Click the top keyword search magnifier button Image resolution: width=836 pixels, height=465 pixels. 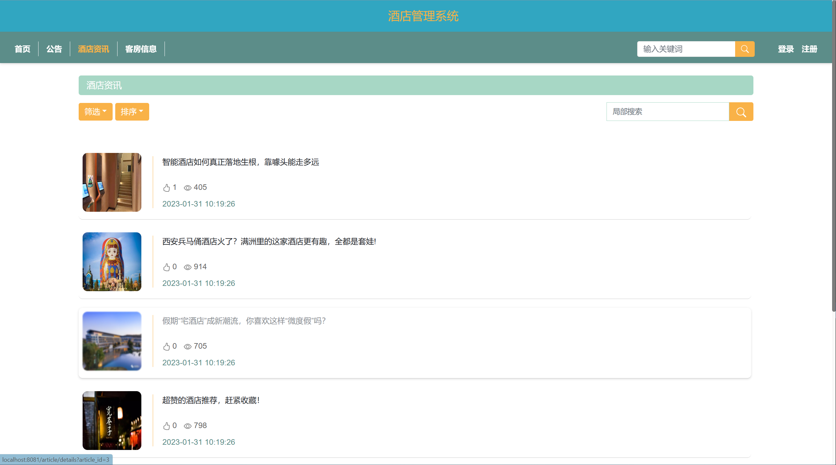(x=744, y=49)
